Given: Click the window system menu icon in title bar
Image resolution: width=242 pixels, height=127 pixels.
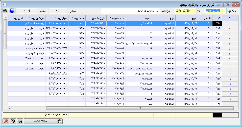Looking at the screenshot, I should tap(4, 5).
